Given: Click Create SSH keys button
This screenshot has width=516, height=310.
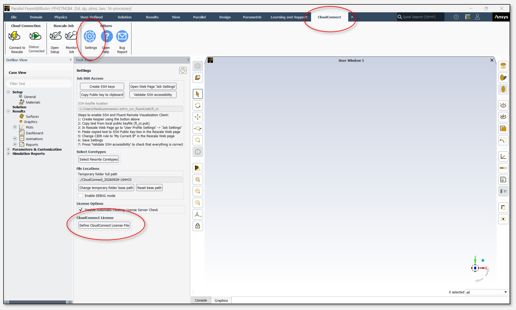Looking at the screenshot, I should tap(102, 87).
